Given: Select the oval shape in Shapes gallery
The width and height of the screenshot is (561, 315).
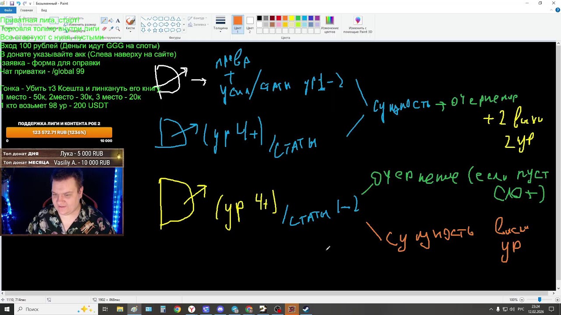Looking at the screenshot, I should (x=155, y=19).
